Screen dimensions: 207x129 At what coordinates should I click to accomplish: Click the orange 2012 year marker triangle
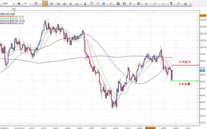point(14,11)
